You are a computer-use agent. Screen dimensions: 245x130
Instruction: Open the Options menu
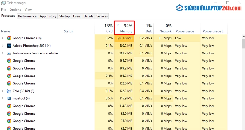click(15, 10)
